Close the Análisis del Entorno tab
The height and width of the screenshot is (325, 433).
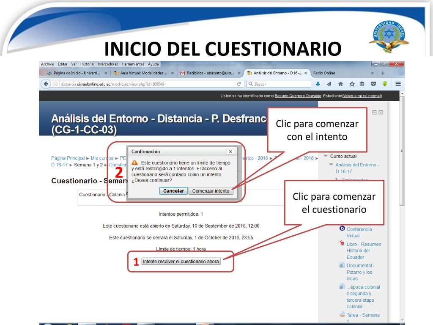pos(306,73)
